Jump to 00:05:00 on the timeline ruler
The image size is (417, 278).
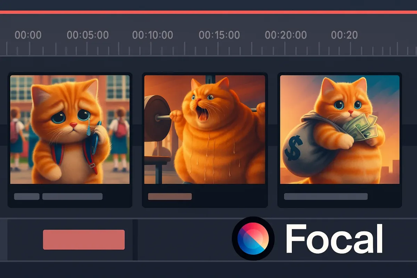[88, 35]
